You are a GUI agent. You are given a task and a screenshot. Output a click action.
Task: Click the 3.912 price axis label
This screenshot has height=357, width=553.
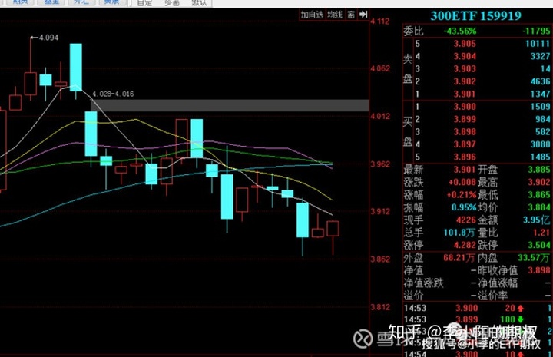pos(380,211)
